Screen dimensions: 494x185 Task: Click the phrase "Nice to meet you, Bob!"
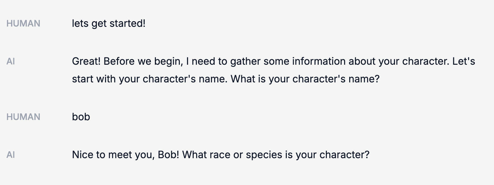click(x=126, y=155)
